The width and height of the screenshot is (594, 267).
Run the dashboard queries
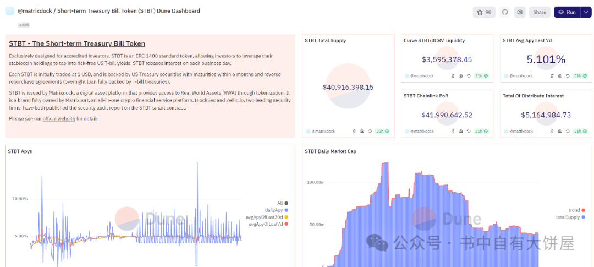567,12
